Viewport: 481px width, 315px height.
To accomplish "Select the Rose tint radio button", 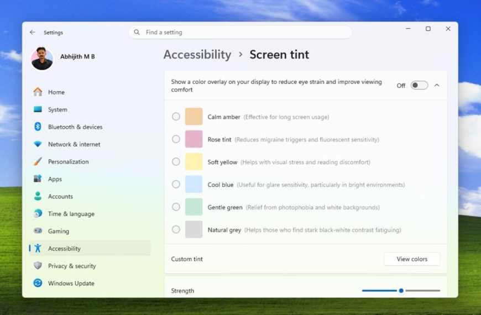I will pyautogui.click(x=176, y=139).
